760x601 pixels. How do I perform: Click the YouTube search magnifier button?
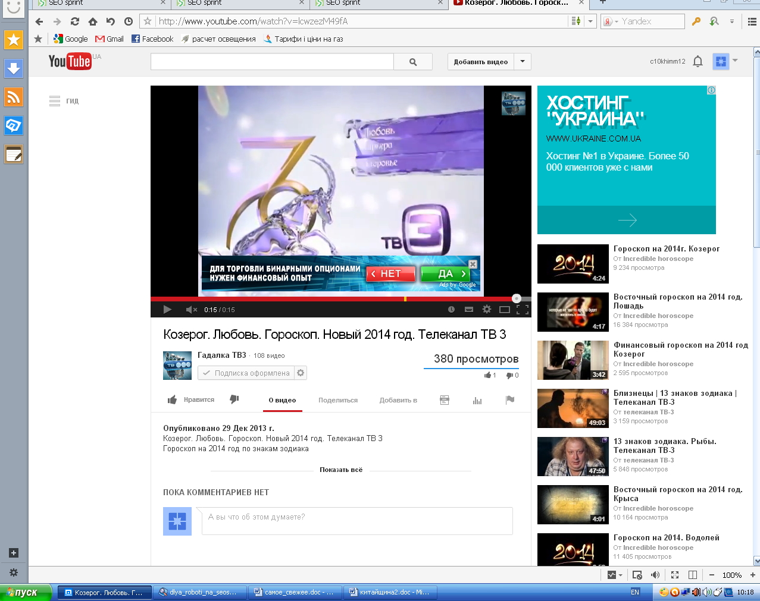tap(413, 62)
